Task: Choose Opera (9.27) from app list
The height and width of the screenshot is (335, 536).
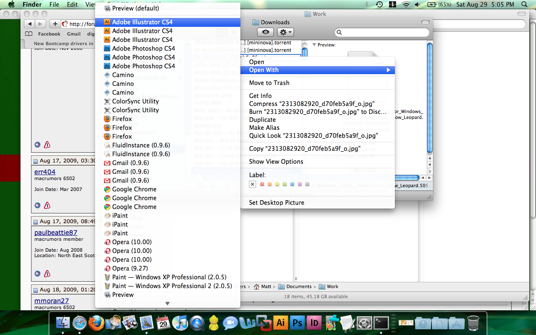Action: [x=167, y=268]
